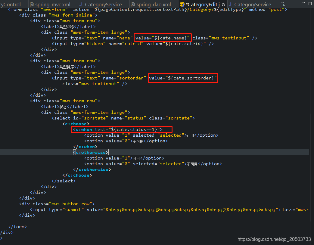The height and width of the screenshot is (245, 314).
Task: Click the 类型排序 label text
Action: click(67, 67)
